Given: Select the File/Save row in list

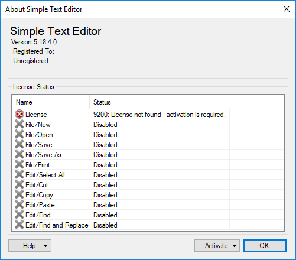Looking at the screenshot, I should 148,145.
